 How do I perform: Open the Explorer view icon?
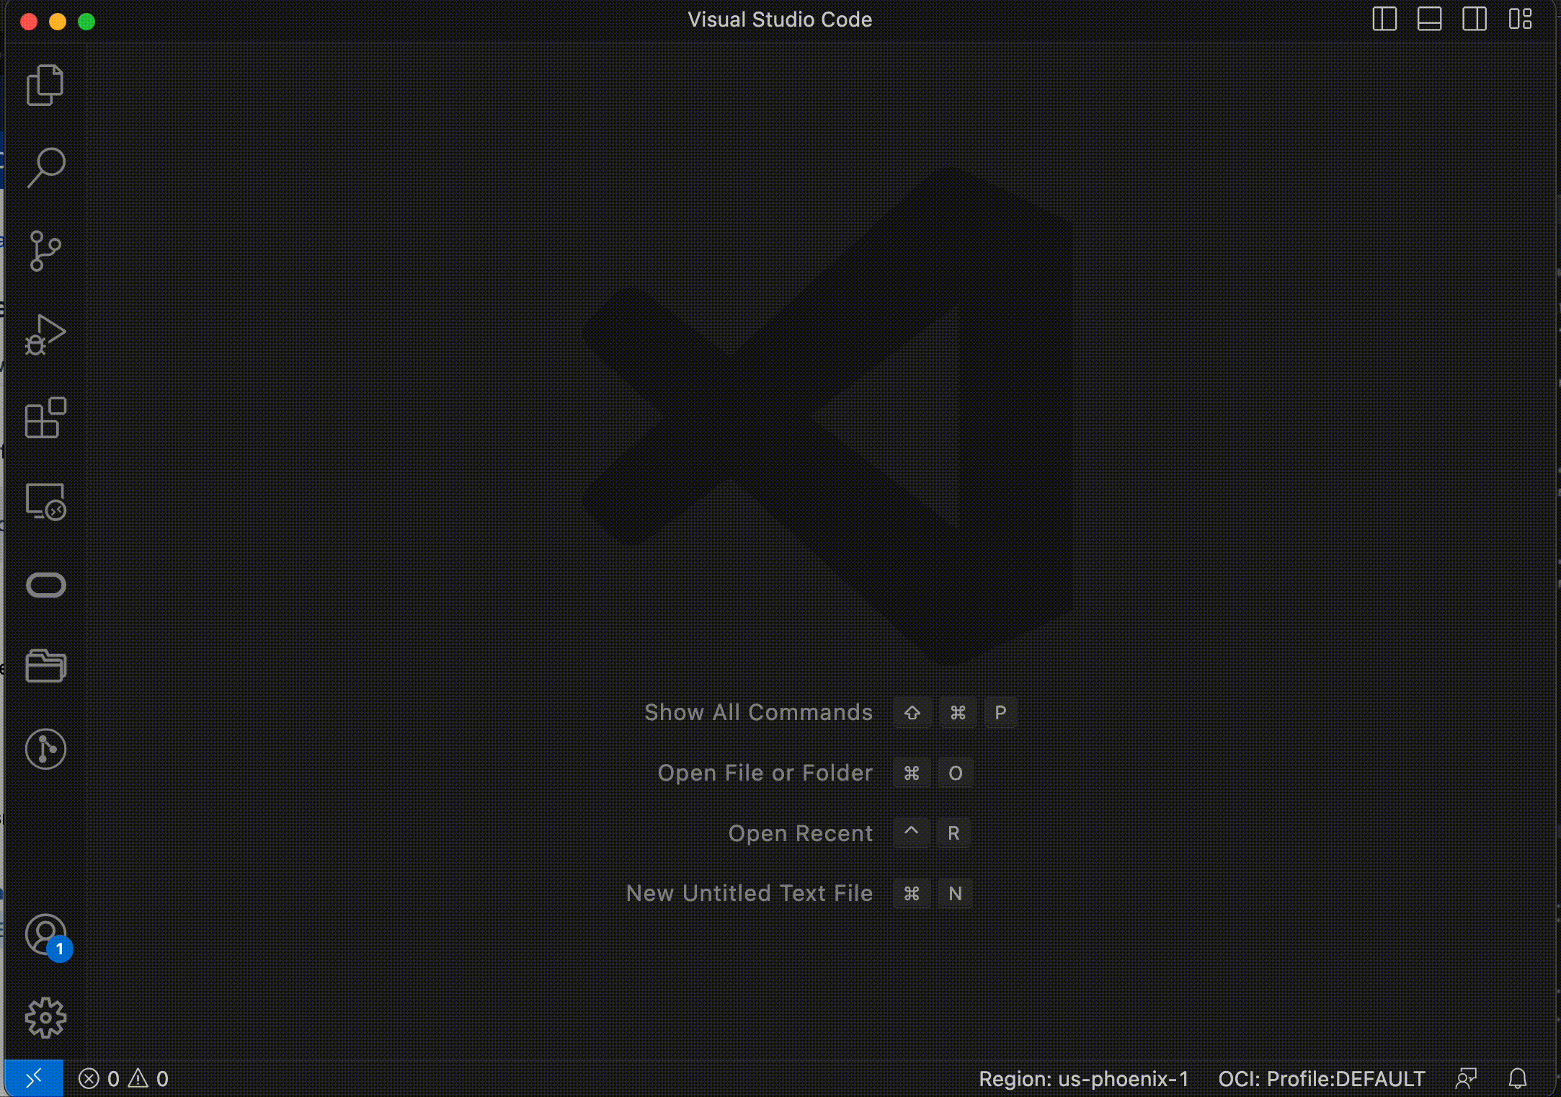click(x=45, y=85)
